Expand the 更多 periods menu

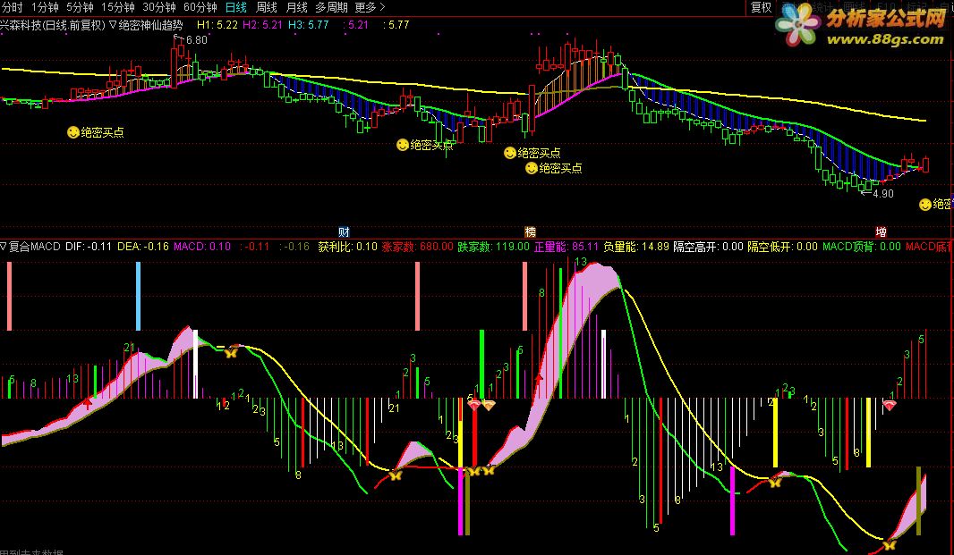[x=370, y=7]
